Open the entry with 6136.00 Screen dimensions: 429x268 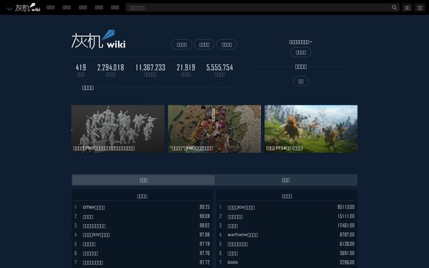tap(238, 244)
